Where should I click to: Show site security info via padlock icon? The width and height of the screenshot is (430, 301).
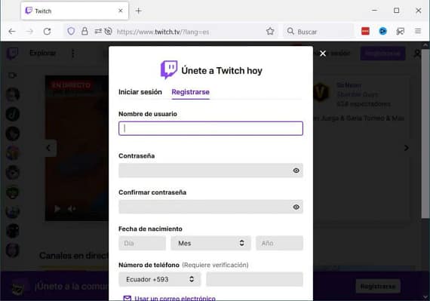click(x=84, y=31)
